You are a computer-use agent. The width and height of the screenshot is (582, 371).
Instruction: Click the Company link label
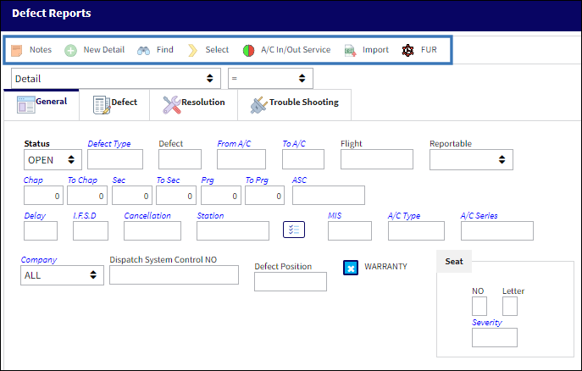click(x=39, y=260)
